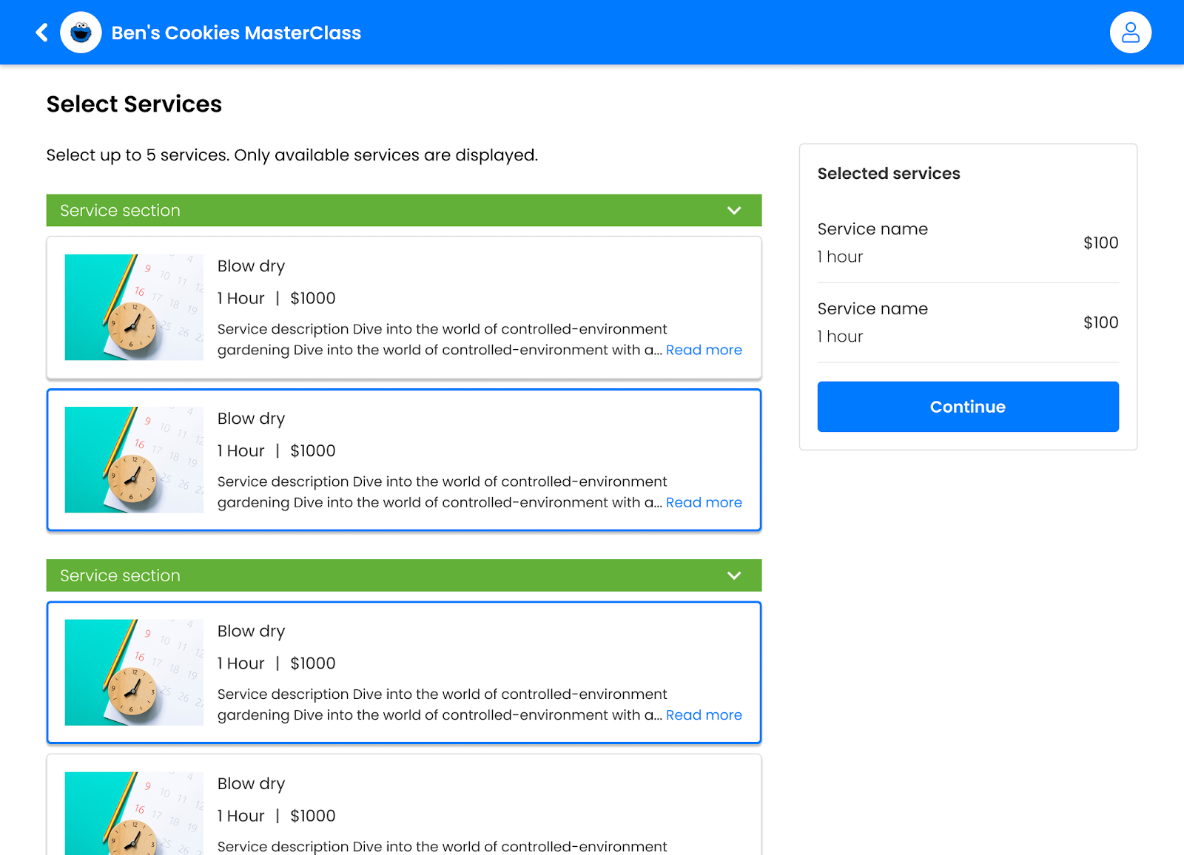Click the Cookie Monster logo avatar
The width and height of the screenshot is (1184, 855).
(81, 33)
